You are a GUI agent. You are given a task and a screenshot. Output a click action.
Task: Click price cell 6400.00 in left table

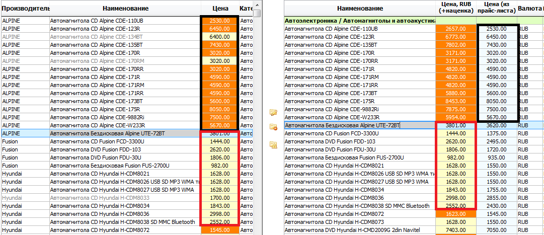pyautogui.click(x=220, y=37)
